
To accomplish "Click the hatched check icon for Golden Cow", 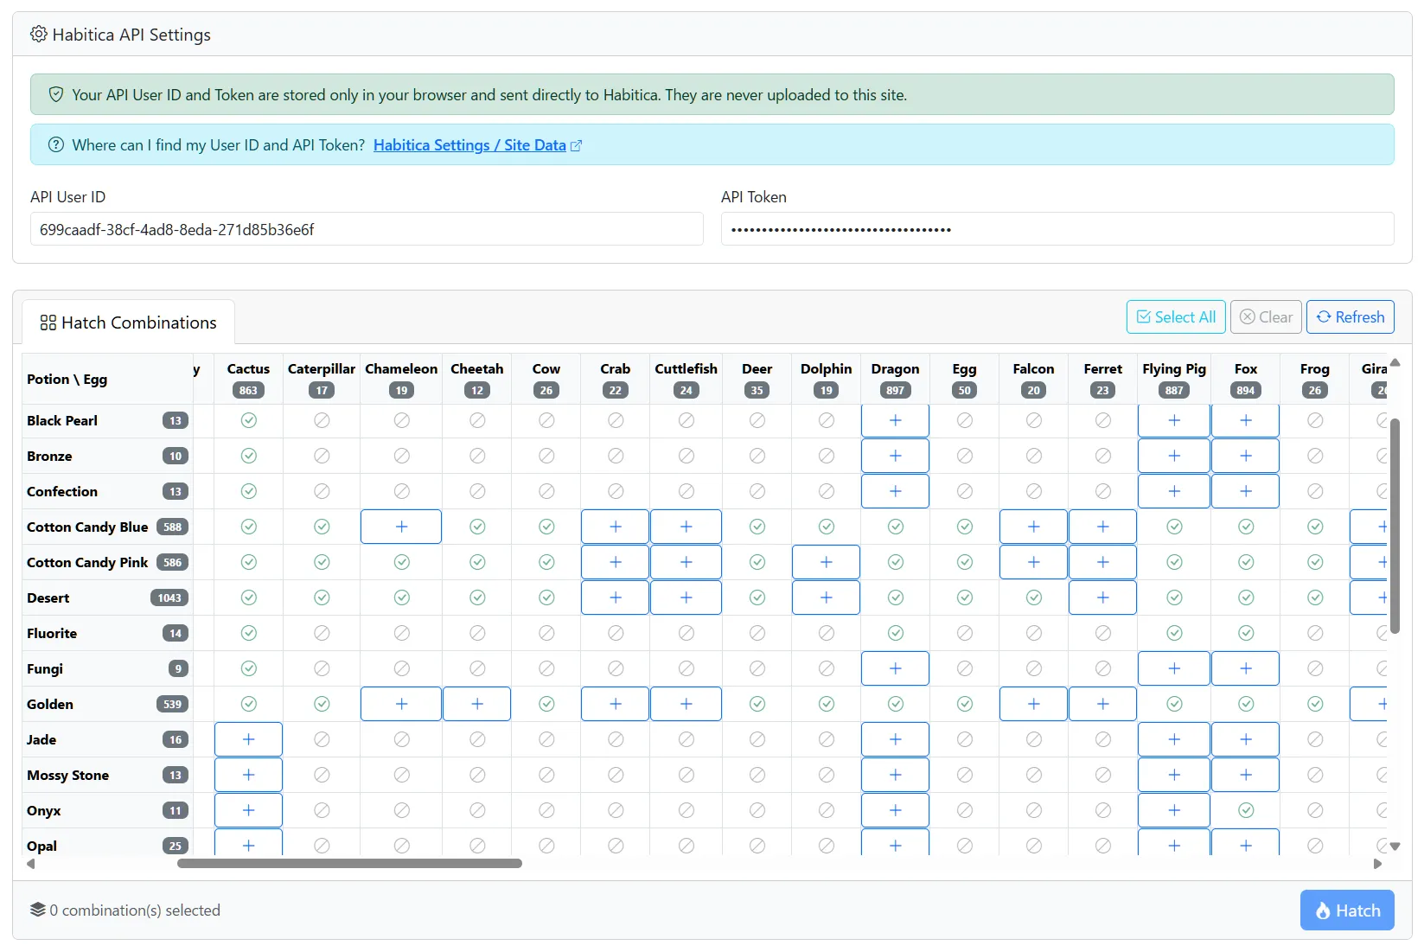I will tap(546, 704).
